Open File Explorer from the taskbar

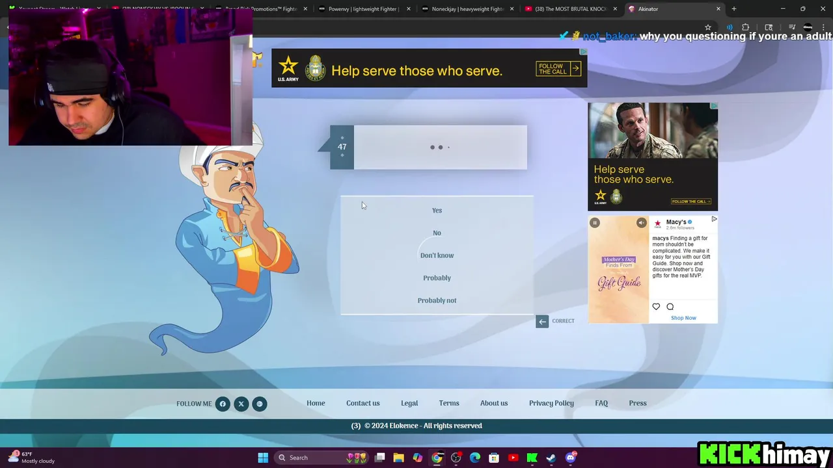[x=399, y=458]
